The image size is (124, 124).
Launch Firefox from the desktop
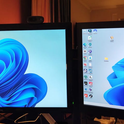point(85,64)
